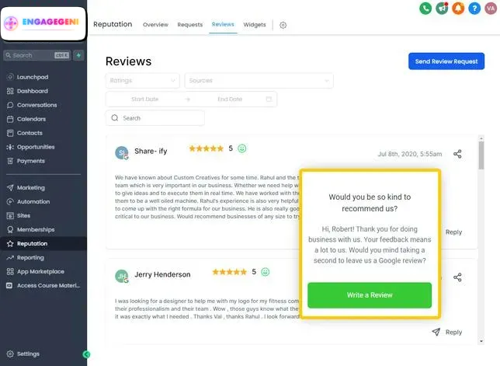The width and height of the screenshot is (500, 366).
Task: Click the green phone dialer icon
Action: 425,9
